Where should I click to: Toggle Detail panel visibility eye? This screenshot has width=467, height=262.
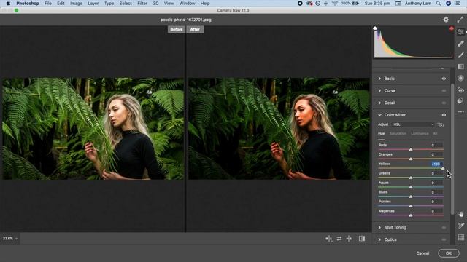444,103
